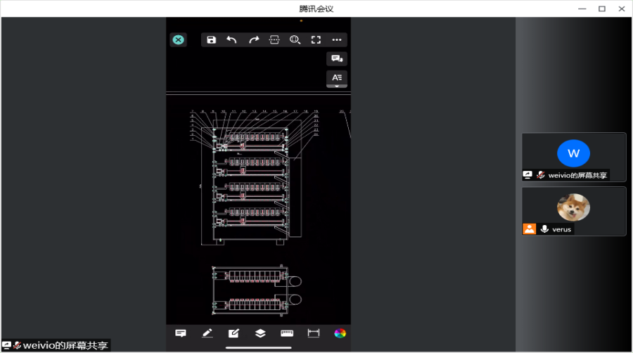Open the chat annotations list button
This screenshot has height=353, width=633.
click(337, 59)
